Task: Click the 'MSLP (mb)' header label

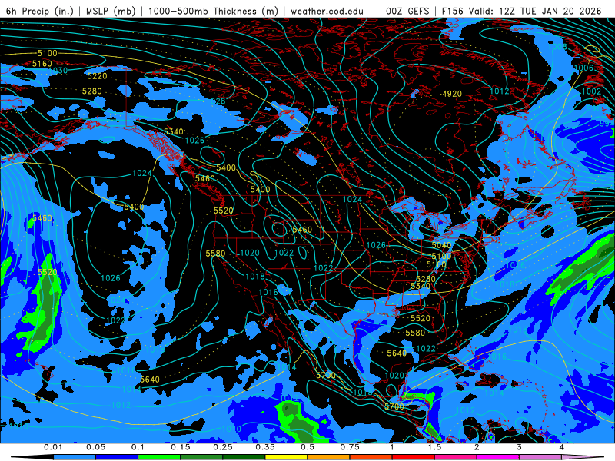Action: [111, 11]
